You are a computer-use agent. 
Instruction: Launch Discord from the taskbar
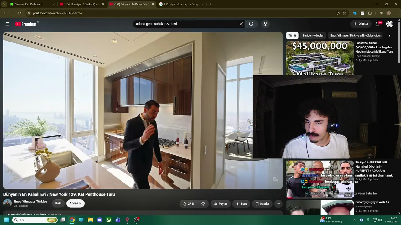point(100,220)
